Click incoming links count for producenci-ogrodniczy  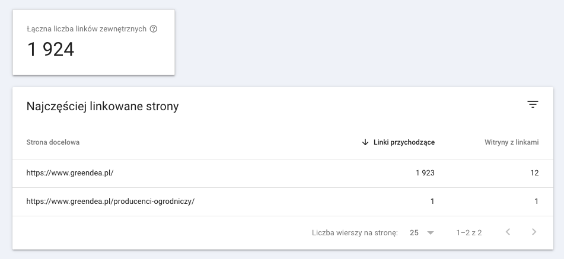click(x=432, y=202)
